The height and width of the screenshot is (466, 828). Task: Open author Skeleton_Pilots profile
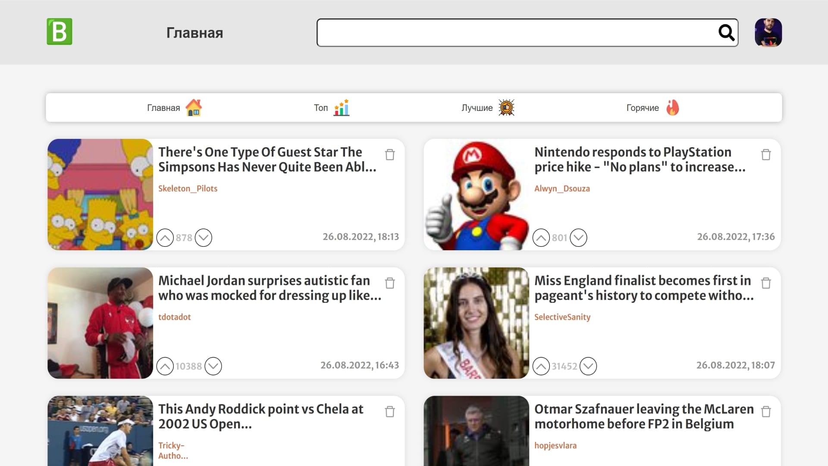pos(188,189)
